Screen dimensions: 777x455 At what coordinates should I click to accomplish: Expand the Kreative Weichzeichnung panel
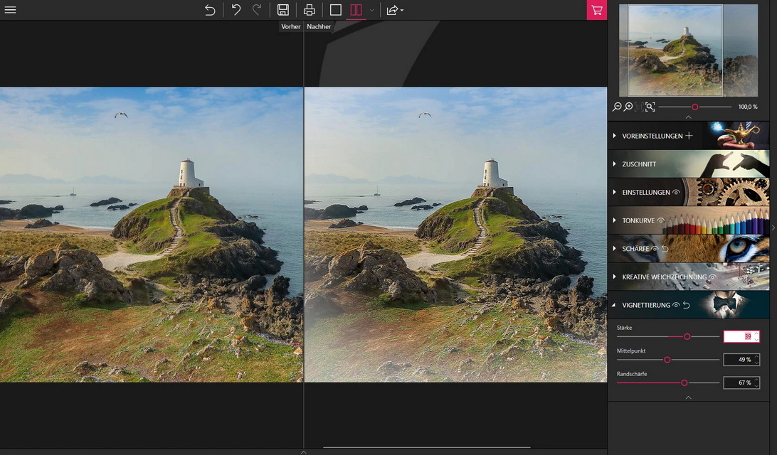coord(664,277)
